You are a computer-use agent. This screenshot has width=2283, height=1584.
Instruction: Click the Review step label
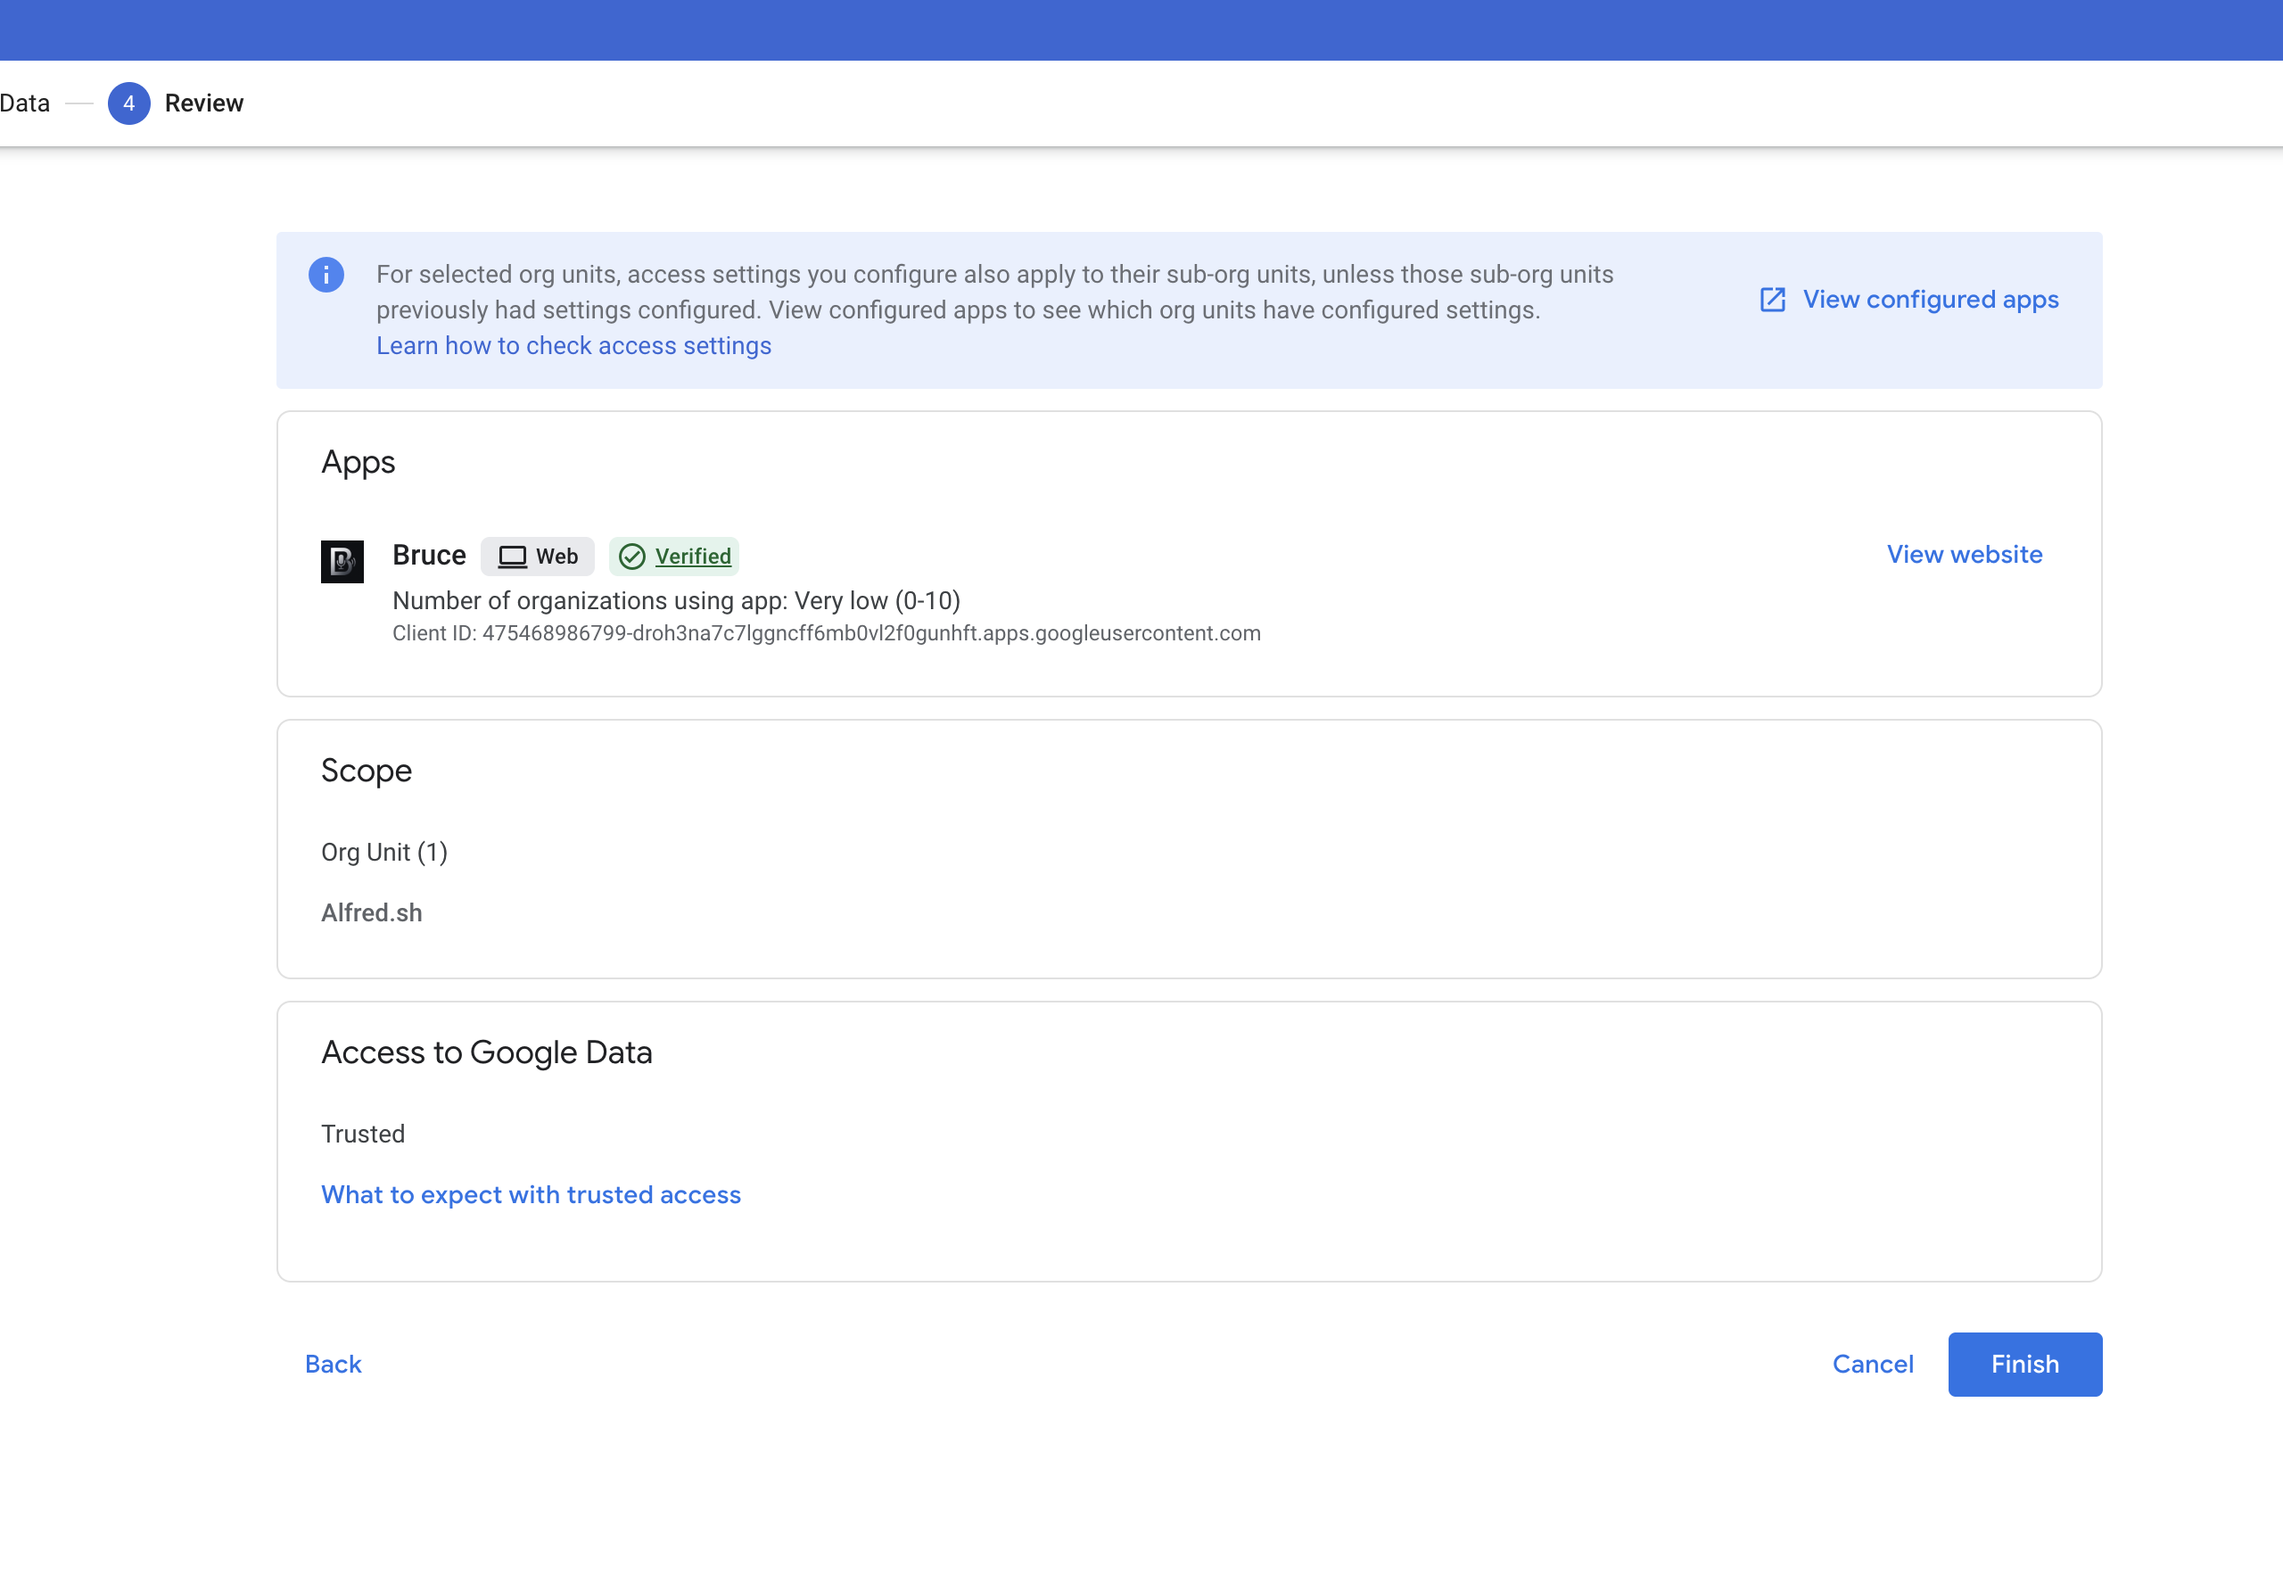pyautogui.click(x=204, y=103)
